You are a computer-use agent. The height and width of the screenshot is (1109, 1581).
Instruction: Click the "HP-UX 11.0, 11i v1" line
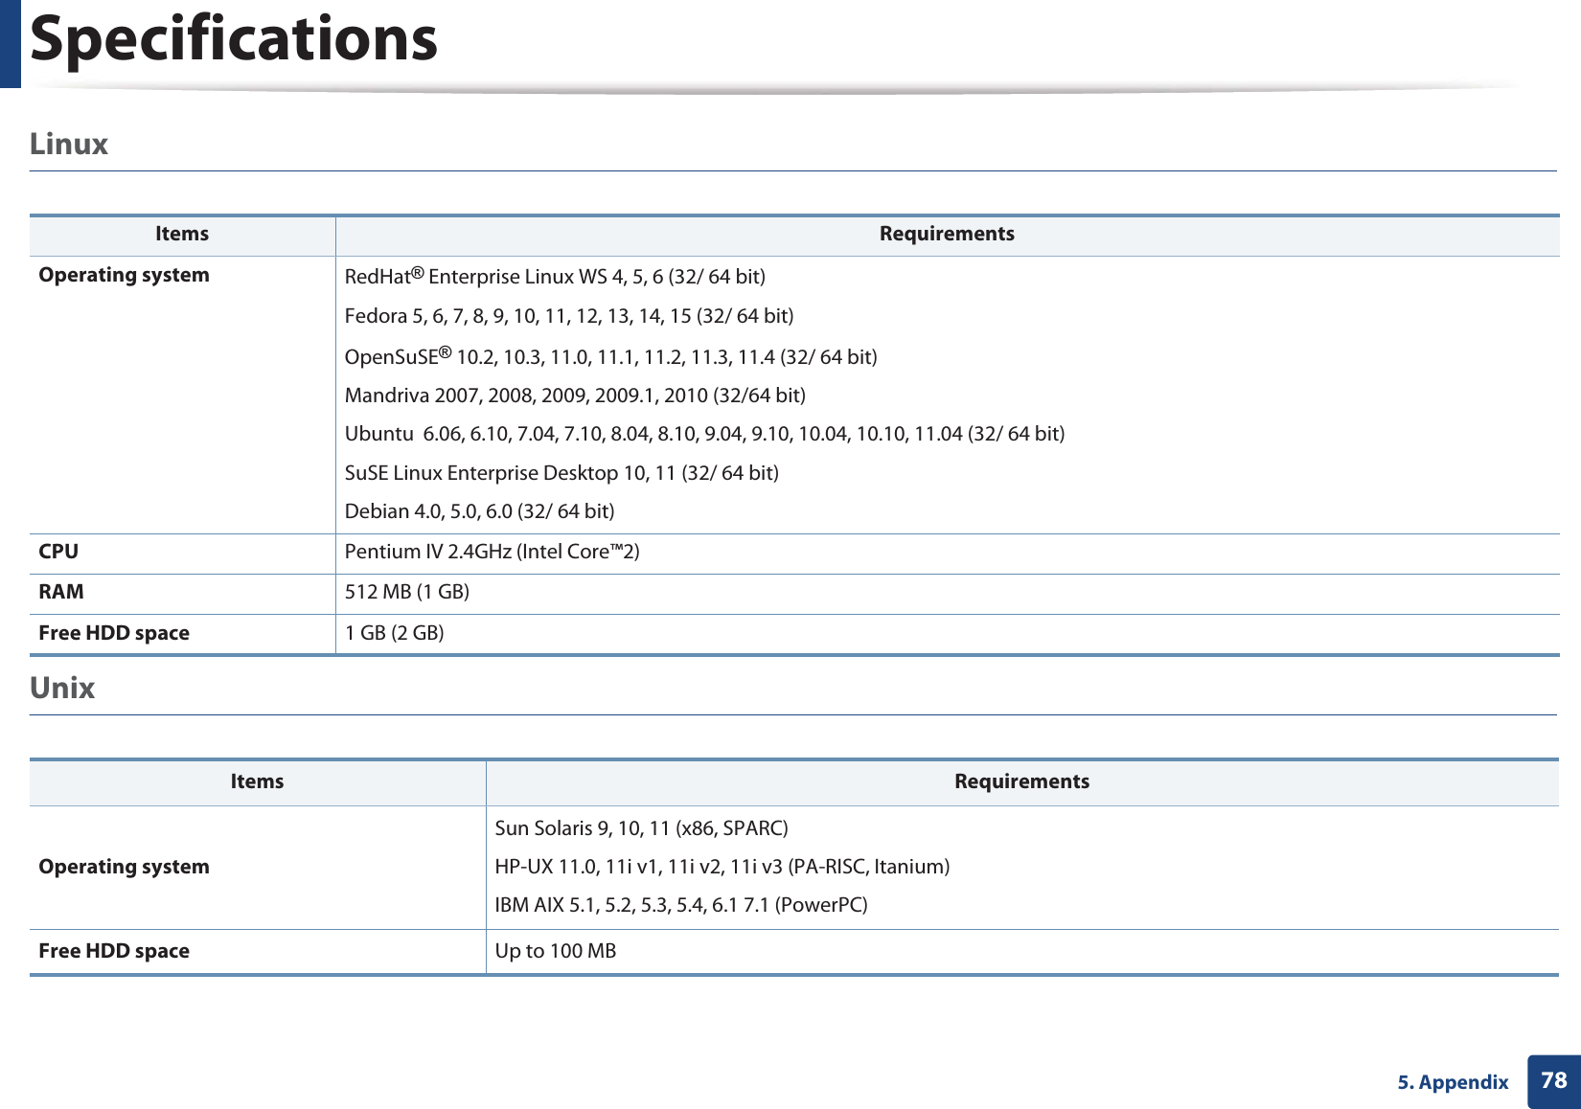722,867
